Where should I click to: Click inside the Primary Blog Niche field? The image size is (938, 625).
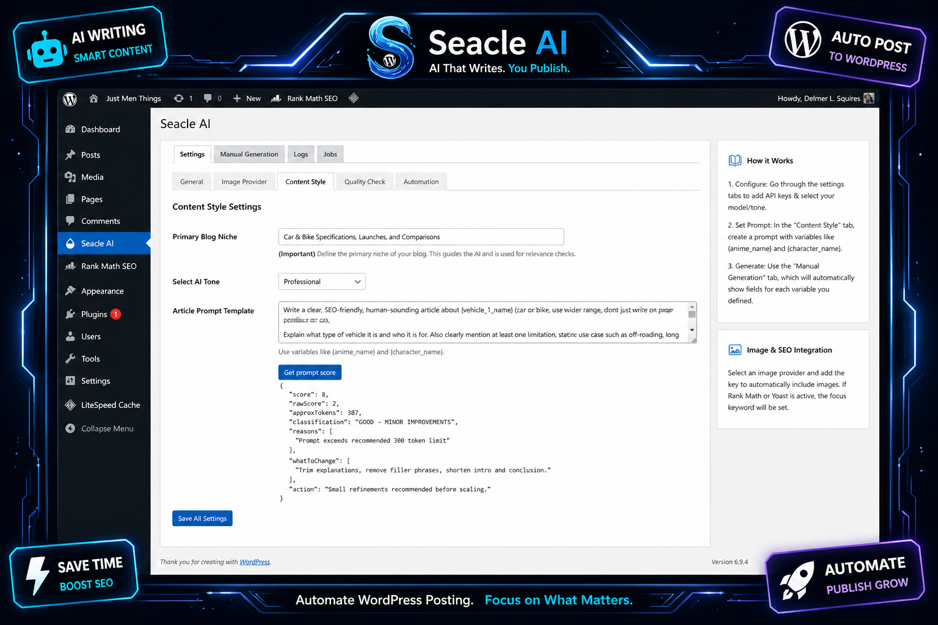tap(421, 237)
